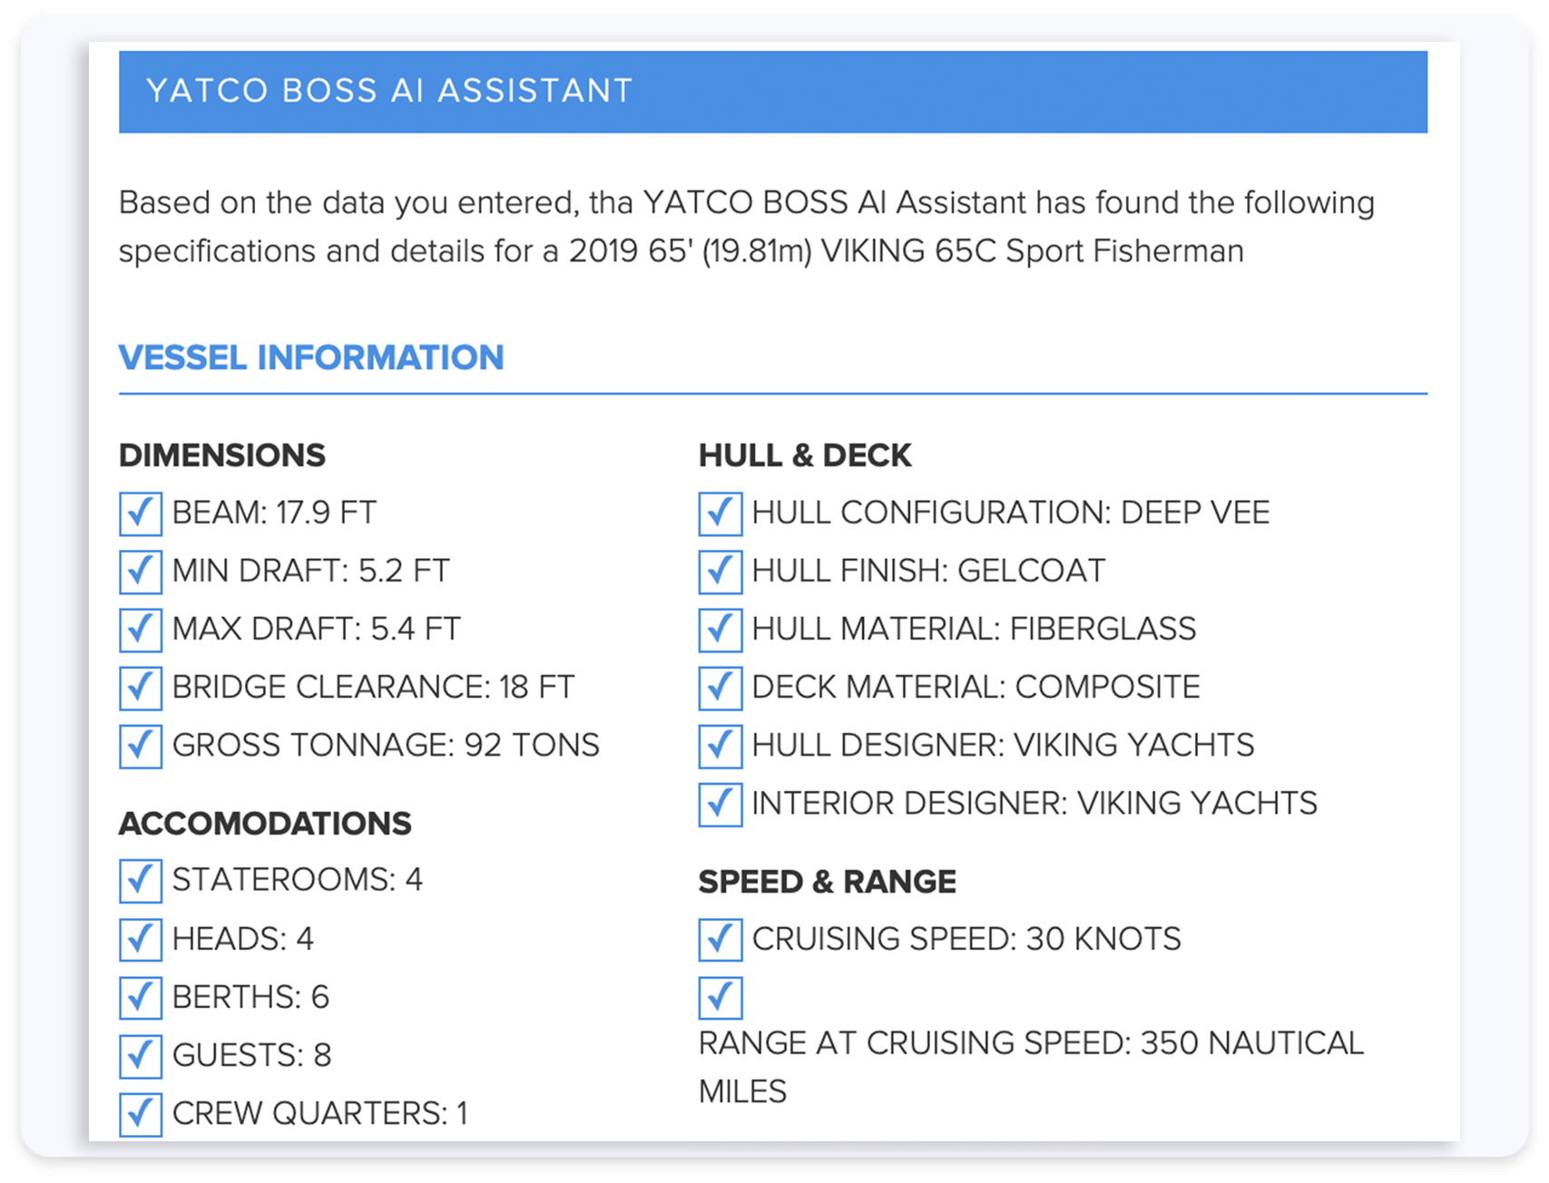Toggle the STATEROOMS: 4 checkbox
The height and width of the screenshot is (1183, 1549).
(x=141, y=880)
